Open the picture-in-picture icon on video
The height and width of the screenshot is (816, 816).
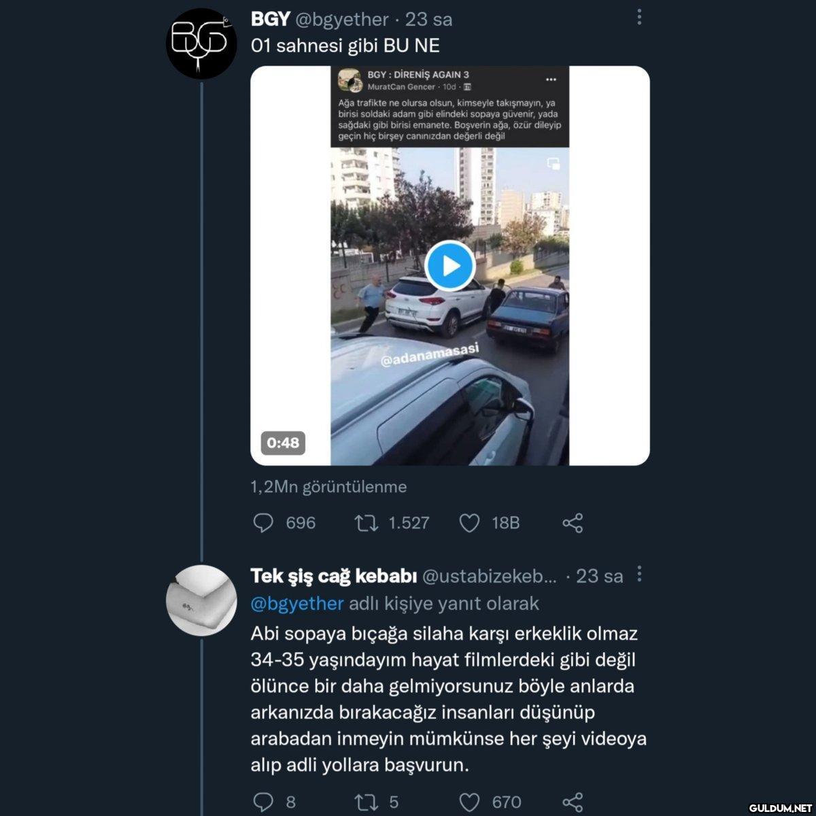point(554,164)
